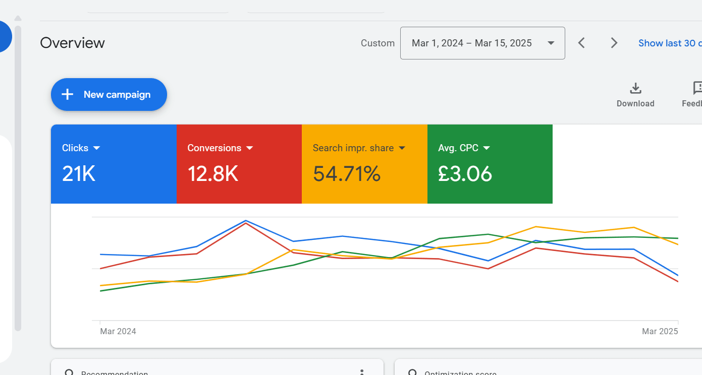Toggle the Clicks metric via 21K value
Viewport: 702px width, 375px height.
coord(79,174)
